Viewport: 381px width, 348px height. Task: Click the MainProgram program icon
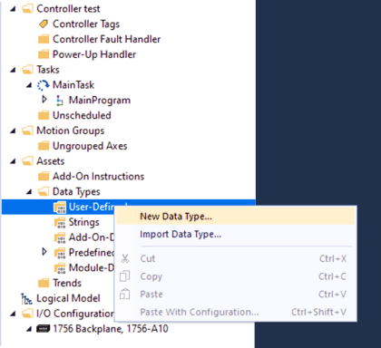point(60,101)
